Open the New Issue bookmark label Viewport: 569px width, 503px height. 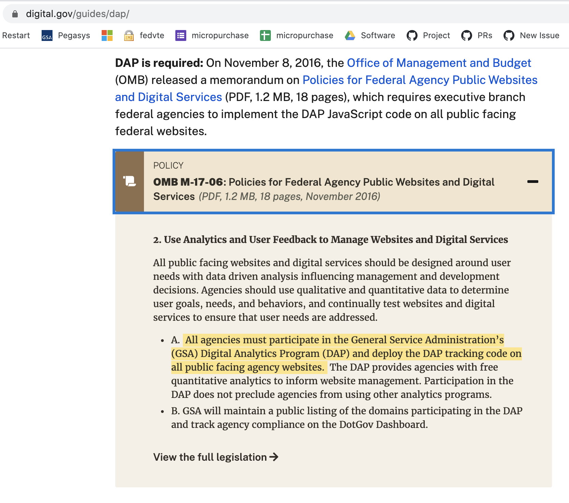[x=540, y=35]
